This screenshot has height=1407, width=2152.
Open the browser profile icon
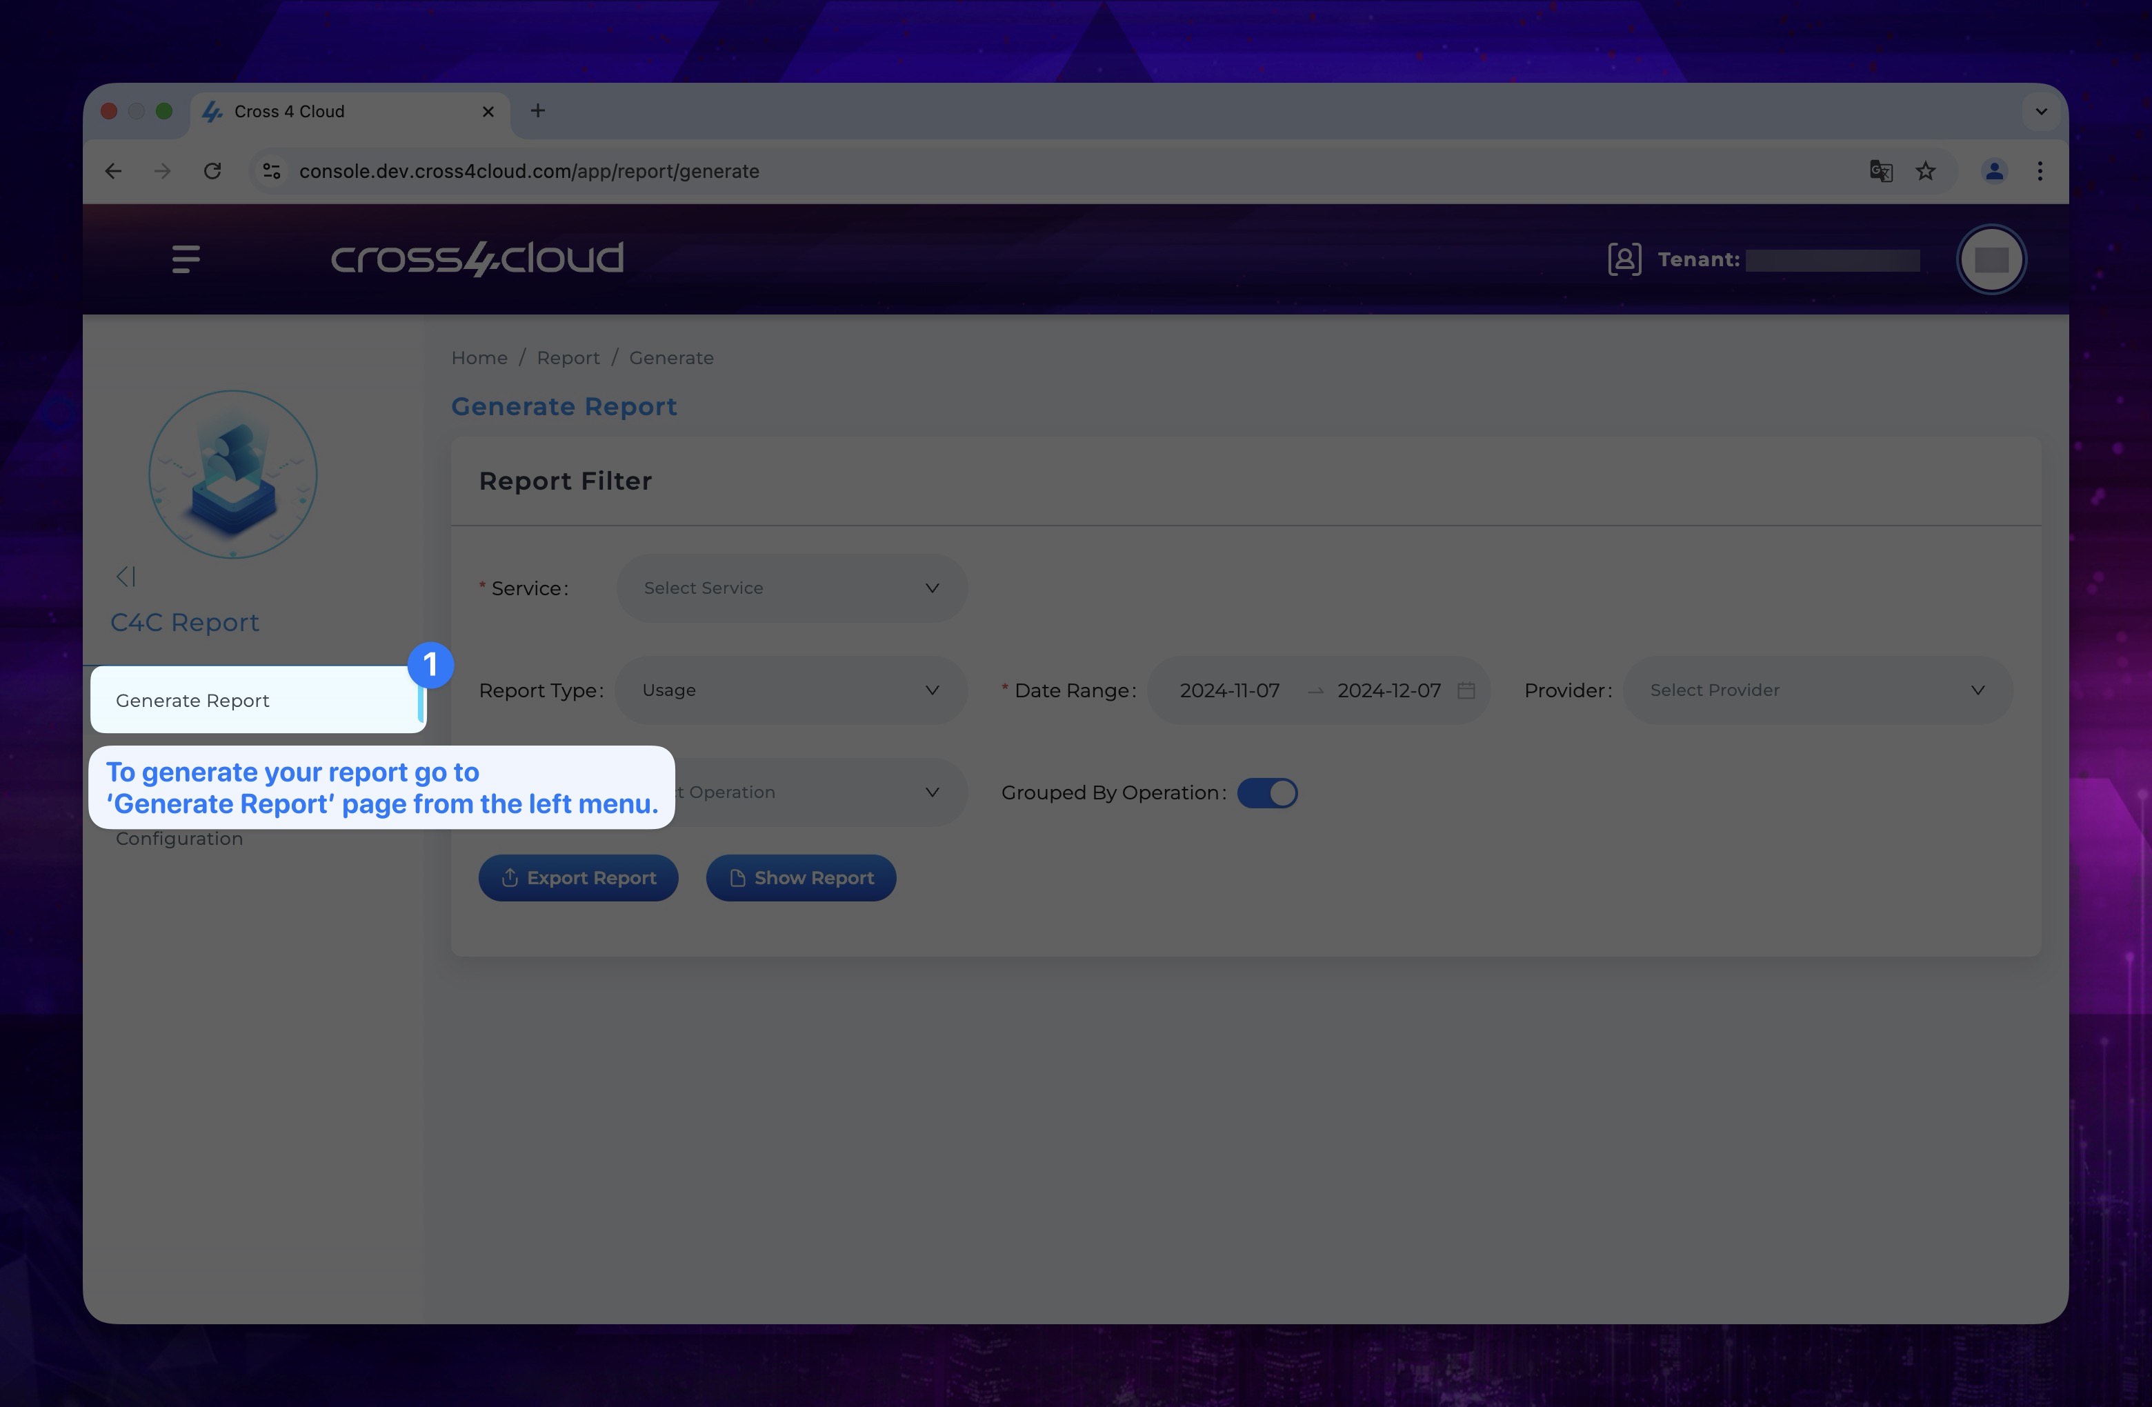[x=1994, y=171]
